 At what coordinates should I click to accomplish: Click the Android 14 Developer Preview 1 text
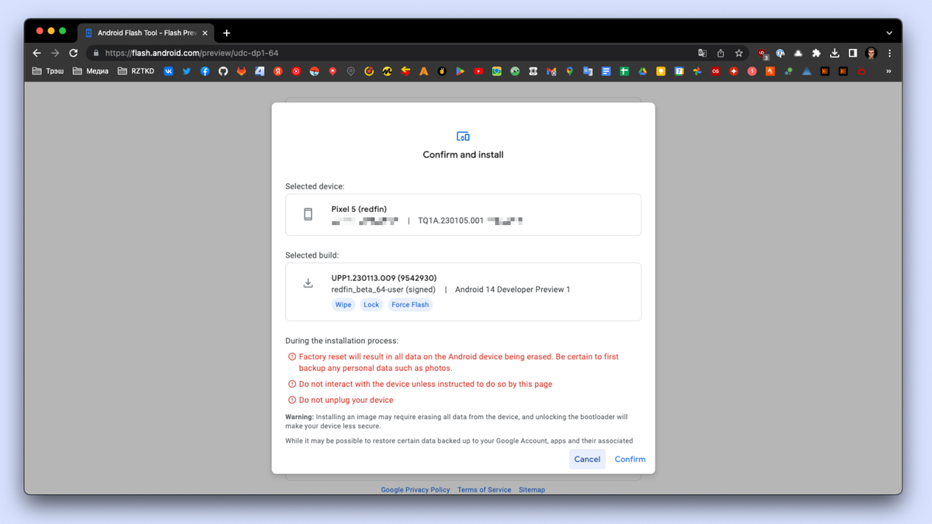[x=513, y=290]
